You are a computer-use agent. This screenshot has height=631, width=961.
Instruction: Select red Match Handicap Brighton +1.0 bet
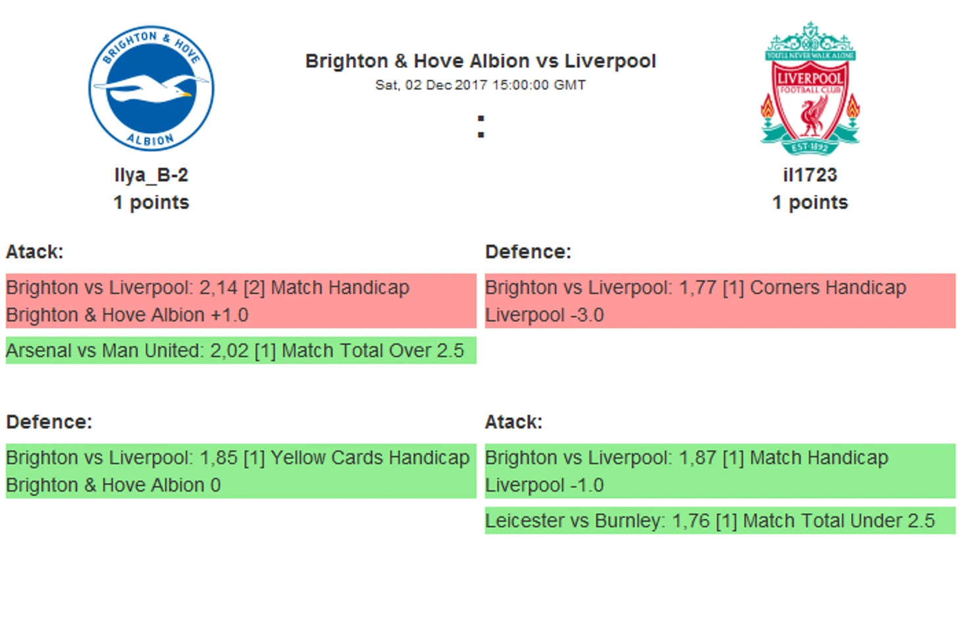click(x=240, y=301)
